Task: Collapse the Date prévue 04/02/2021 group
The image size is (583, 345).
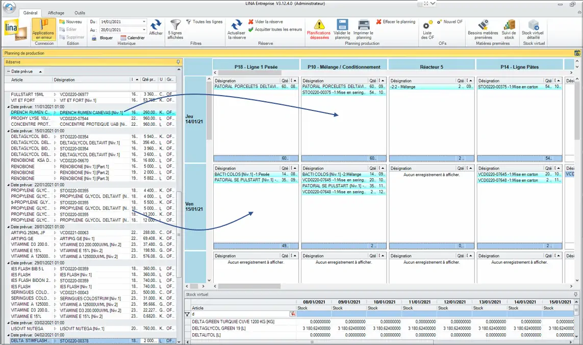Action: pyautogui.click(x=9, y=335)
